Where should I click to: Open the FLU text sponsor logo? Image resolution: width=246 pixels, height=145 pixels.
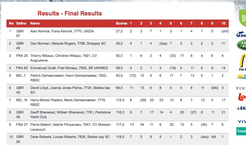coord(241,88)
